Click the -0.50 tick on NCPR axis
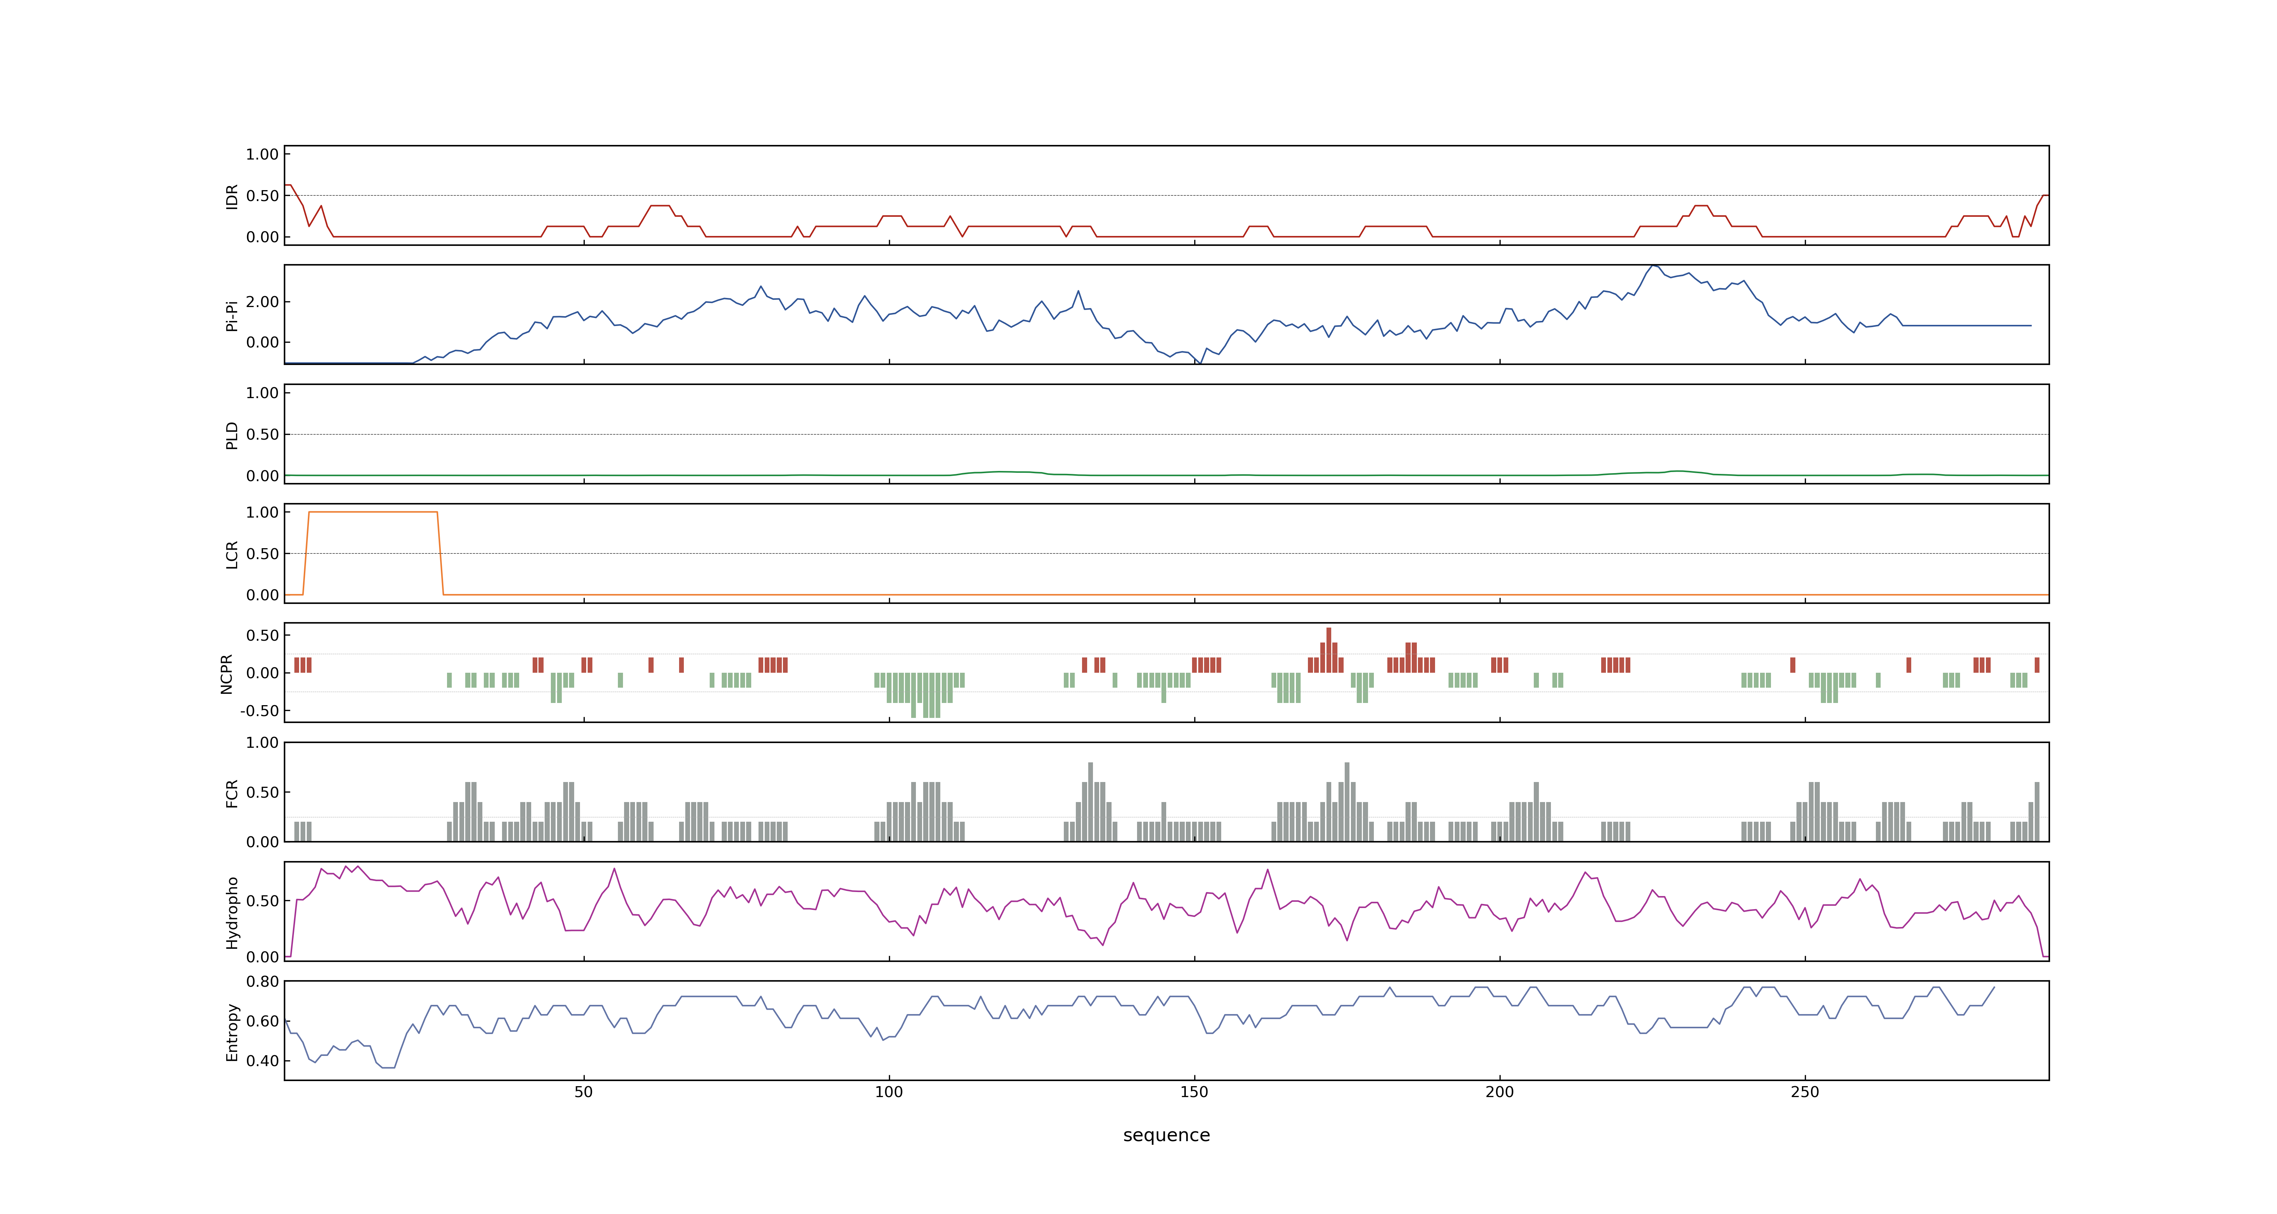 [x=260, y=710]
